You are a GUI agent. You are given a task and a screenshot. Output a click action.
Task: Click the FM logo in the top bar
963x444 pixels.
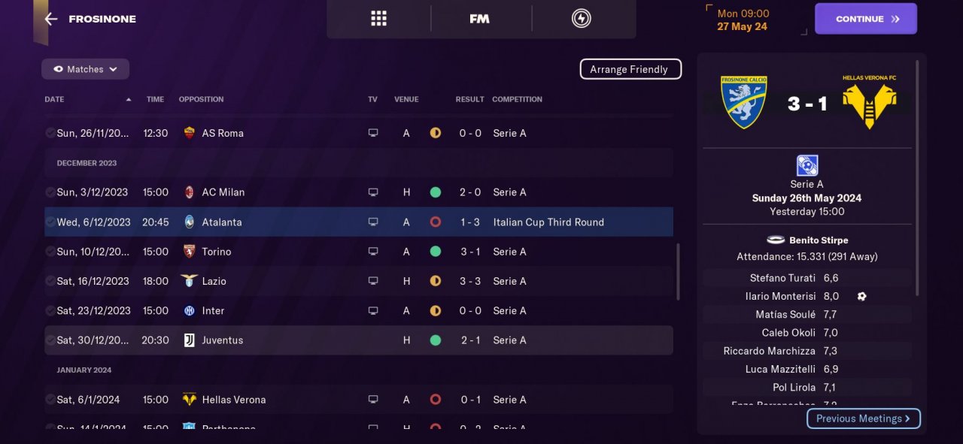tap(479, 19)
